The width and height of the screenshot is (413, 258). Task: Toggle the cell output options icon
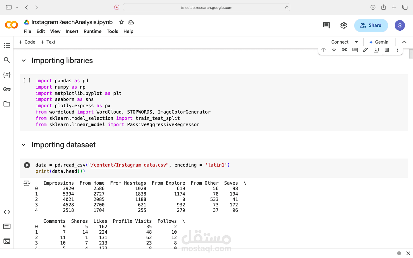[27, 183]
